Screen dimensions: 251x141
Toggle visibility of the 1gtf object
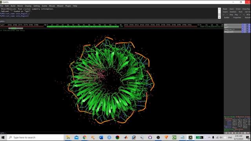(233, 27)
